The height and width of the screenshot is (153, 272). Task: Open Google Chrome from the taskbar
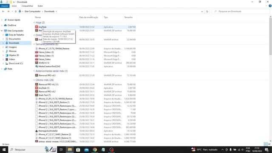(95, 150)
